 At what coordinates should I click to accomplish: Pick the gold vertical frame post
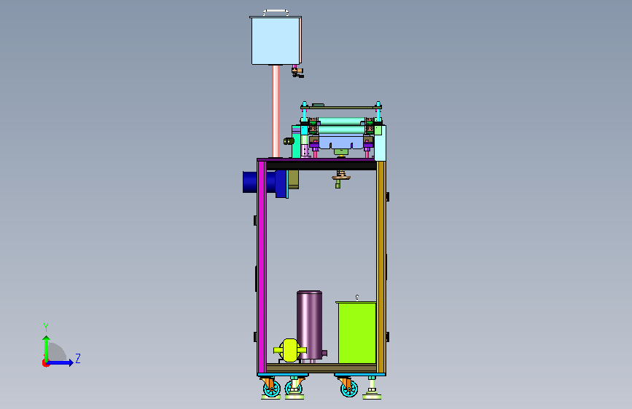pos(381,267)
